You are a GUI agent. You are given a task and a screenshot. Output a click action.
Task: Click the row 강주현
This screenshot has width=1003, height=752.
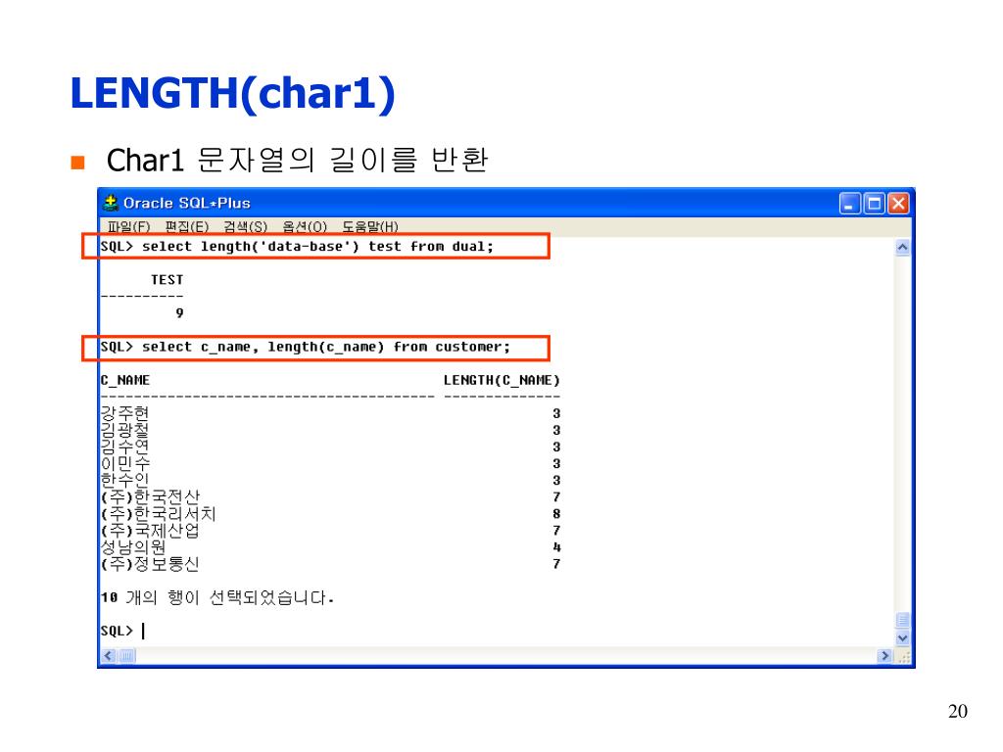330,413
